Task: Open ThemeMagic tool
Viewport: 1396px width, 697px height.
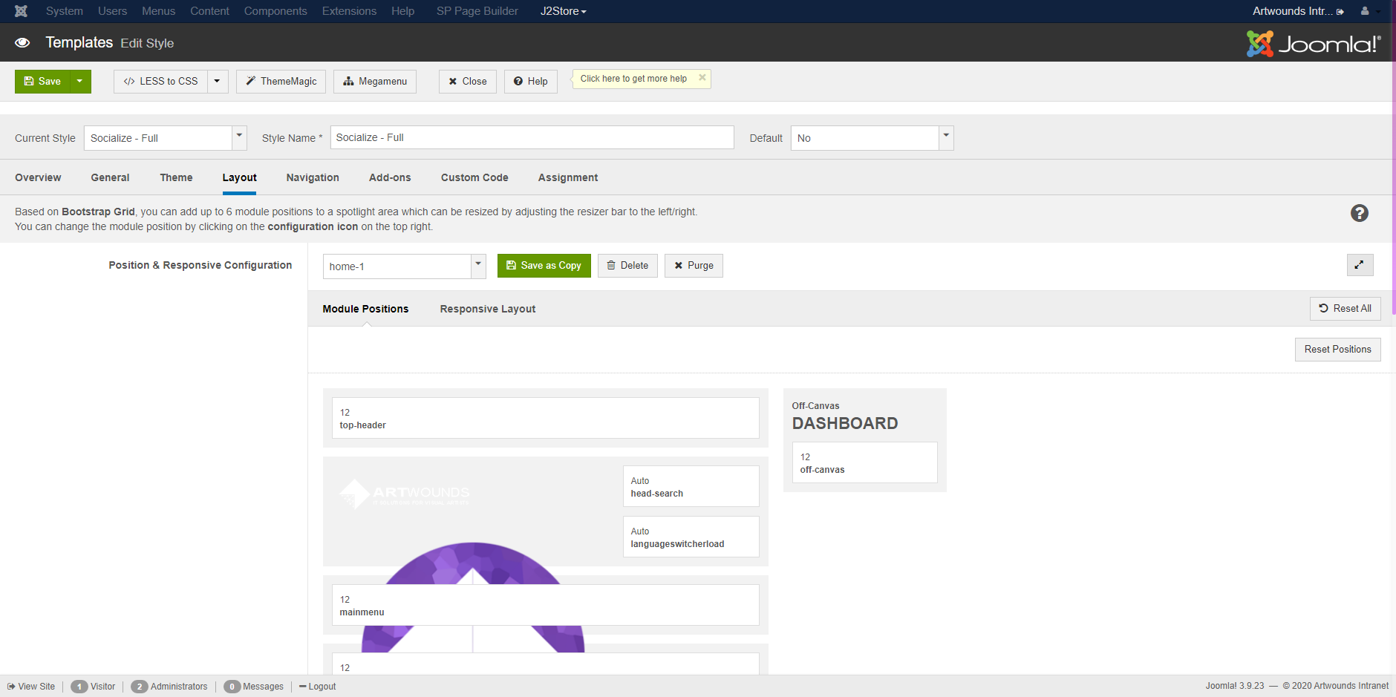Action: click(281, 82)
